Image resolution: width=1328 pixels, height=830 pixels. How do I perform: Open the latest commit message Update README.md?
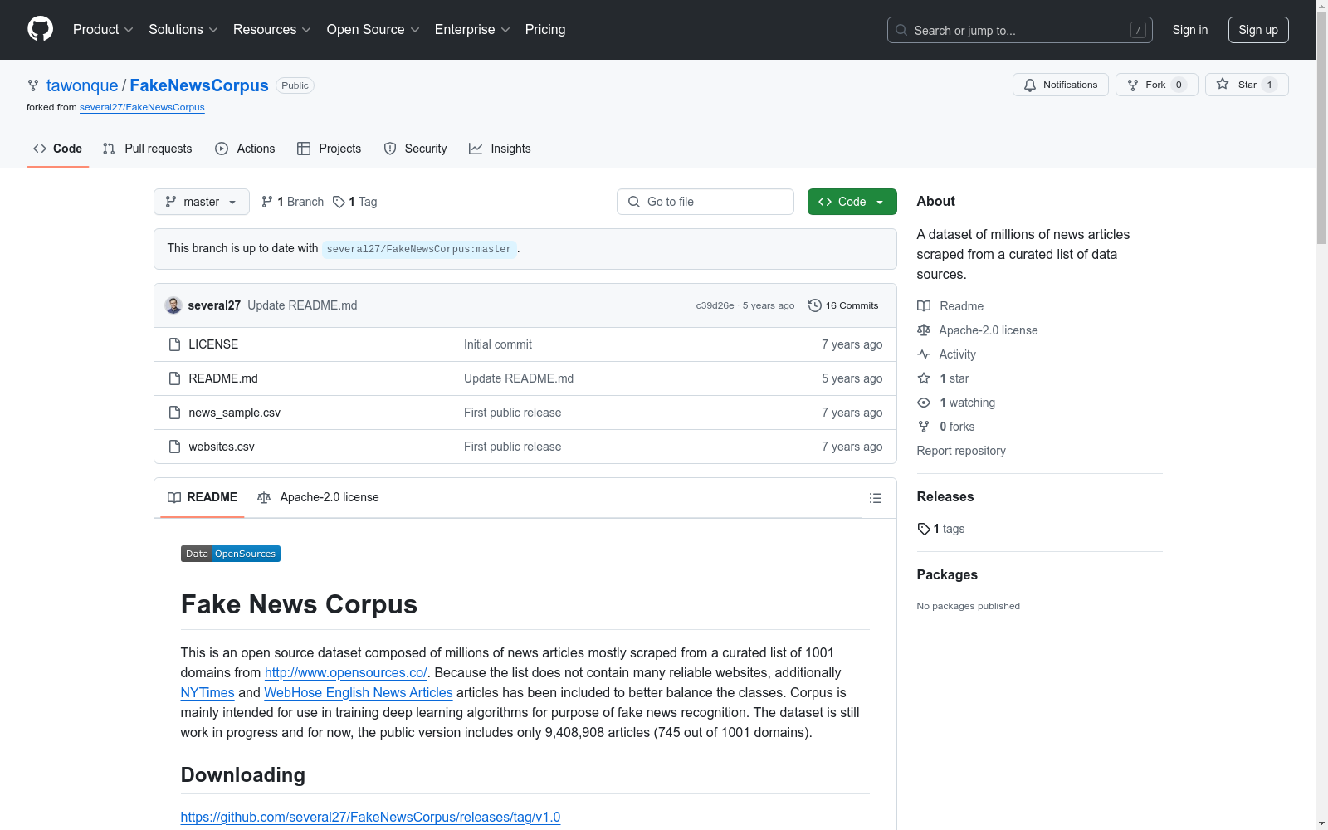[302, 305]
